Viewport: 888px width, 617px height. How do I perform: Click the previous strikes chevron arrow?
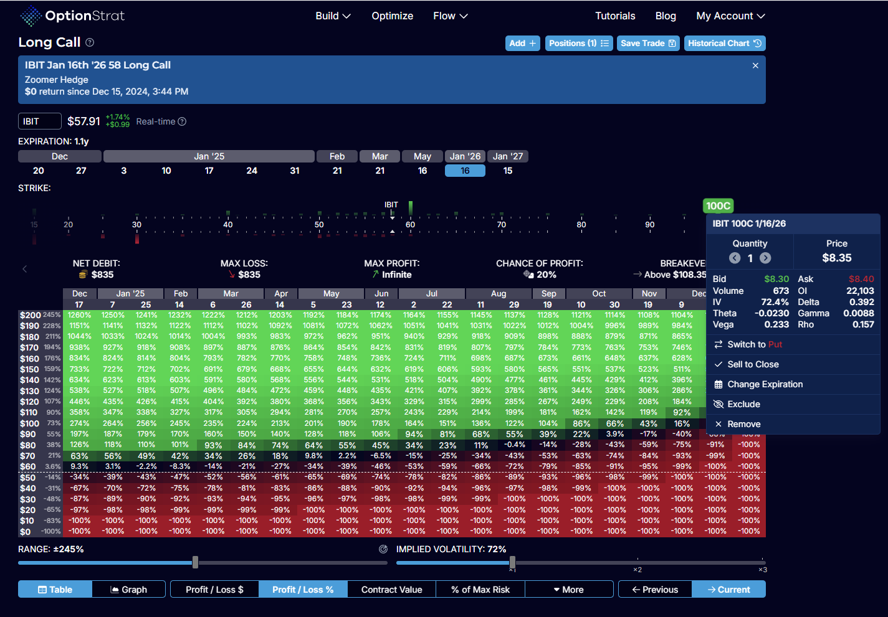[x=25, y=269]
